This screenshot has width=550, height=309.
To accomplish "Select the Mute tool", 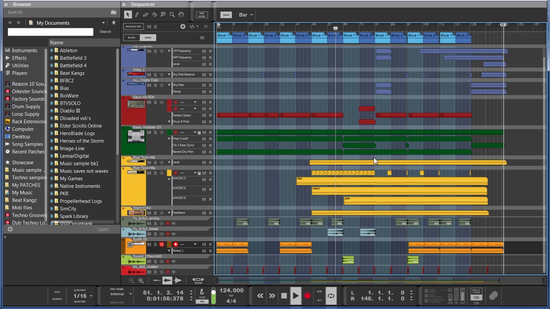I will coord(163,15).
